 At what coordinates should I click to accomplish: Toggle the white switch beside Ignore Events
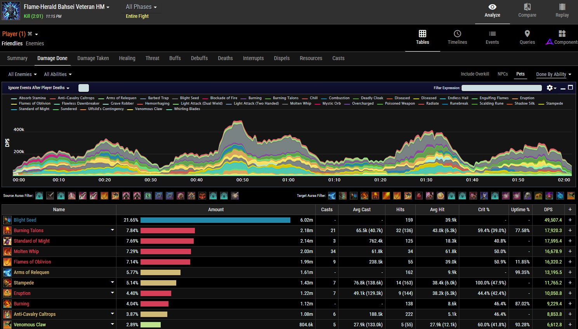tap(83, 88)
